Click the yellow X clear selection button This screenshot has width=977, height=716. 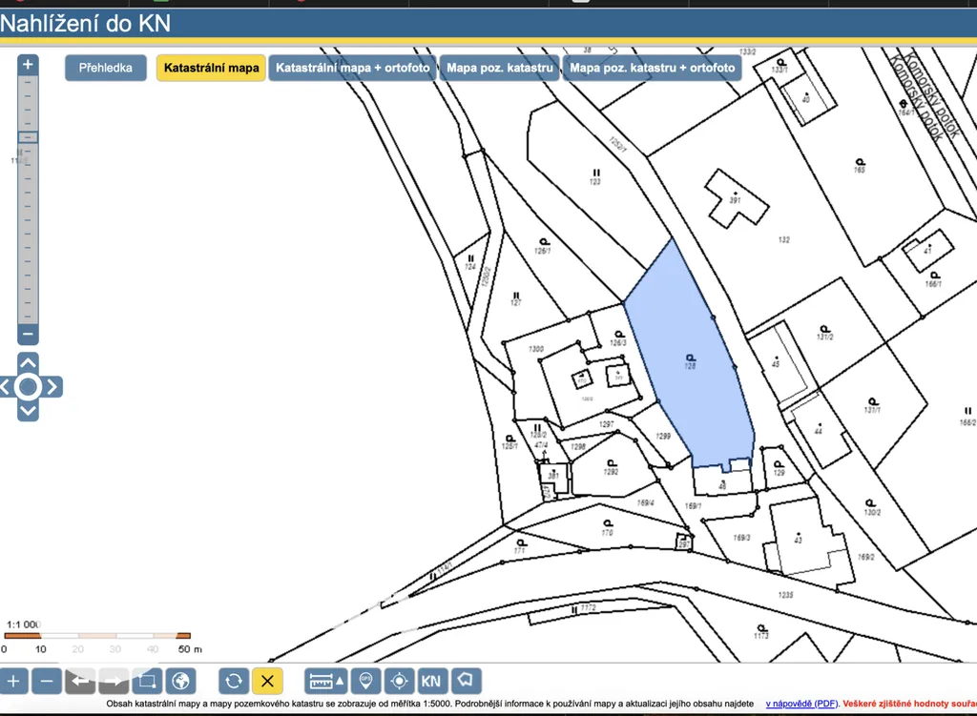[x=267, y=681]
